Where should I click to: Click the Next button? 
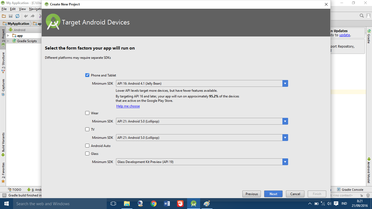tap(273, 194)
